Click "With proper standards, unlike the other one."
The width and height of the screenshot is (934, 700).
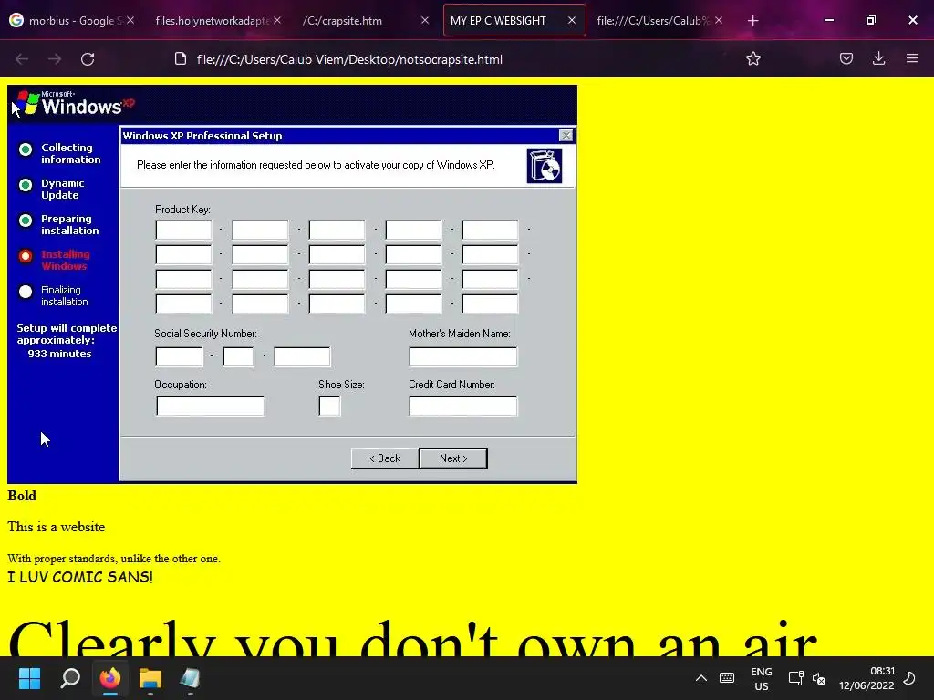pos(114,559)
